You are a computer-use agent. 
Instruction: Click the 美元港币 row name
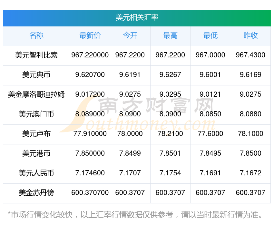click(36, 153)
